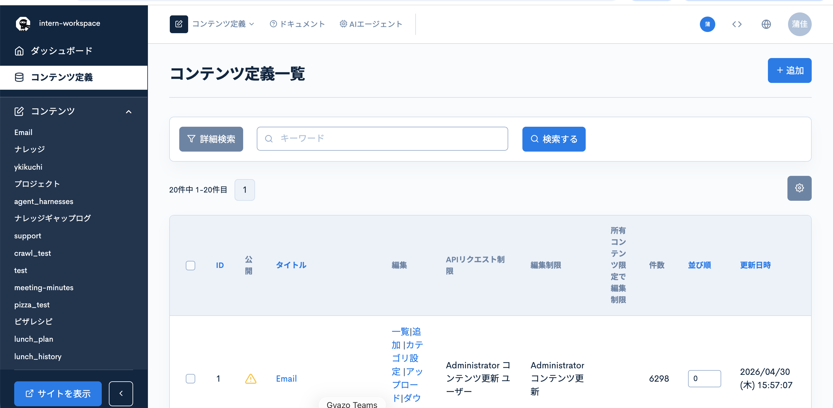The height and width of the screenshot is (408, 833).
Task: Click the コンテンツ定義 database icon in sidebar
Action: coord(19,77)
